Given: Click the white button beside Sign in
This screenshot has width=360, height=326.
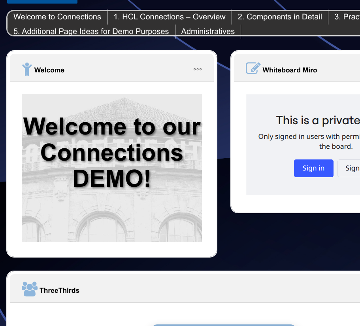Looking at the screenshot, I should click(349, 168).
